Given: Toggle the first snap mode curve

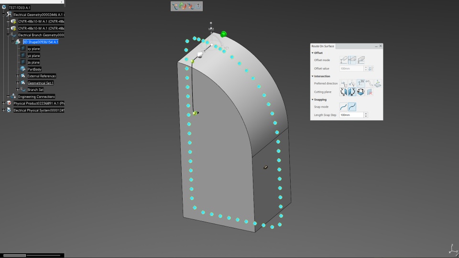Looking at the screenshot, I should click(x=344, y=107).
